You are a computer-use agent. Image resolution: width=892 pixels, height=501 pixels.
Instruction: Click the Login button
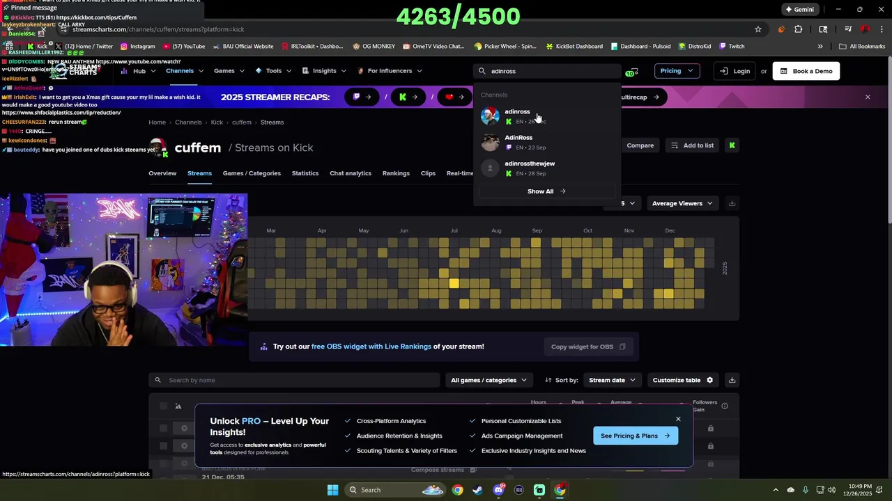(735, 71)
